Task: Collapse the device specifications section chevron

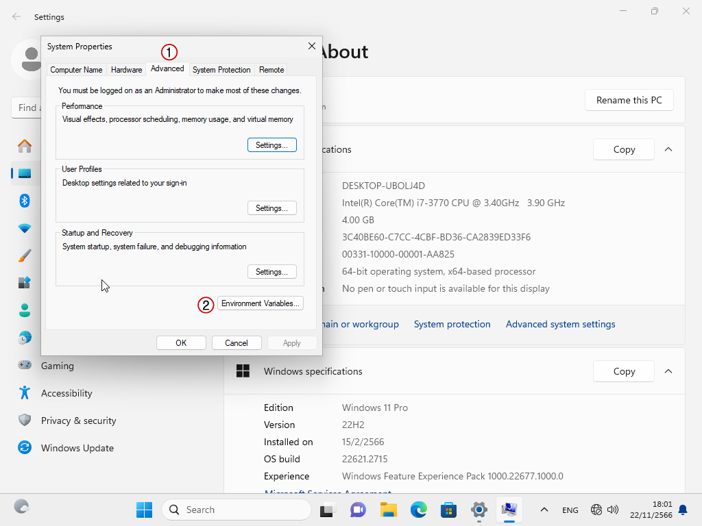Action: click(x=668, y=149)
